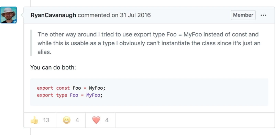Click the red 'const' keyword in code

point(63,88)
